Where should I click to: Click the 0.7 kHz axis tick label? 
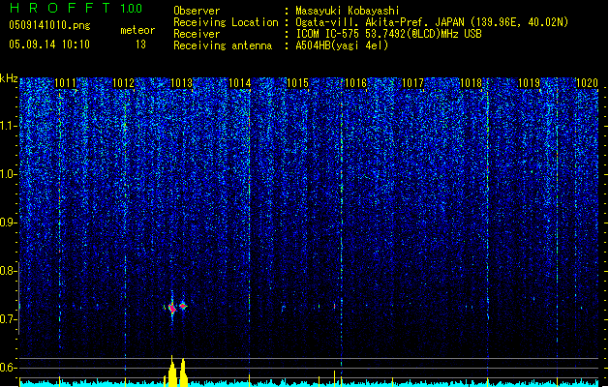pos(9,319)
